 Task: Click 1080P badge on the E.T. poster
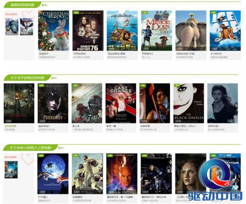coord(42,192)
